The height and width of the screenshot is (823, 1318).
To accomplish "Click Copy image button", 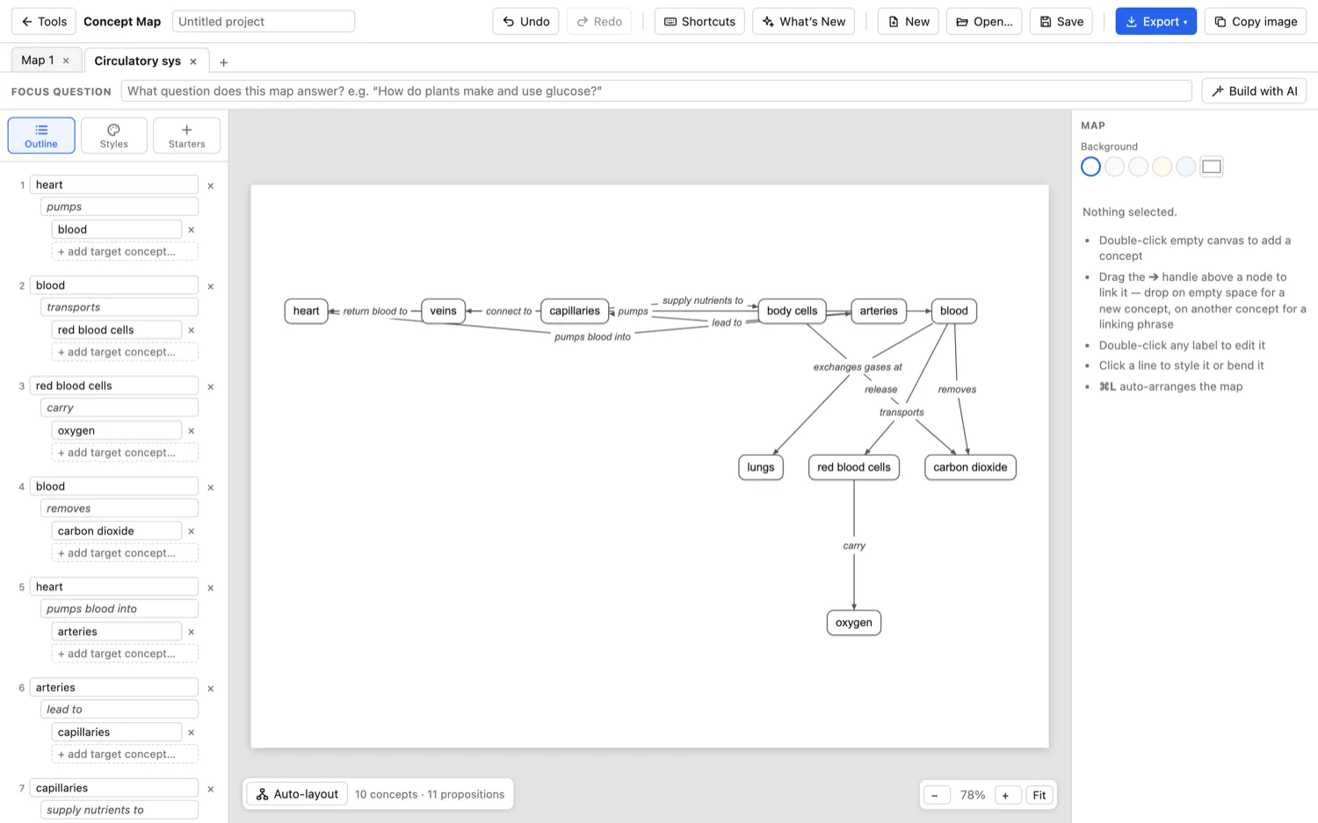I will tap(1255, 21).
